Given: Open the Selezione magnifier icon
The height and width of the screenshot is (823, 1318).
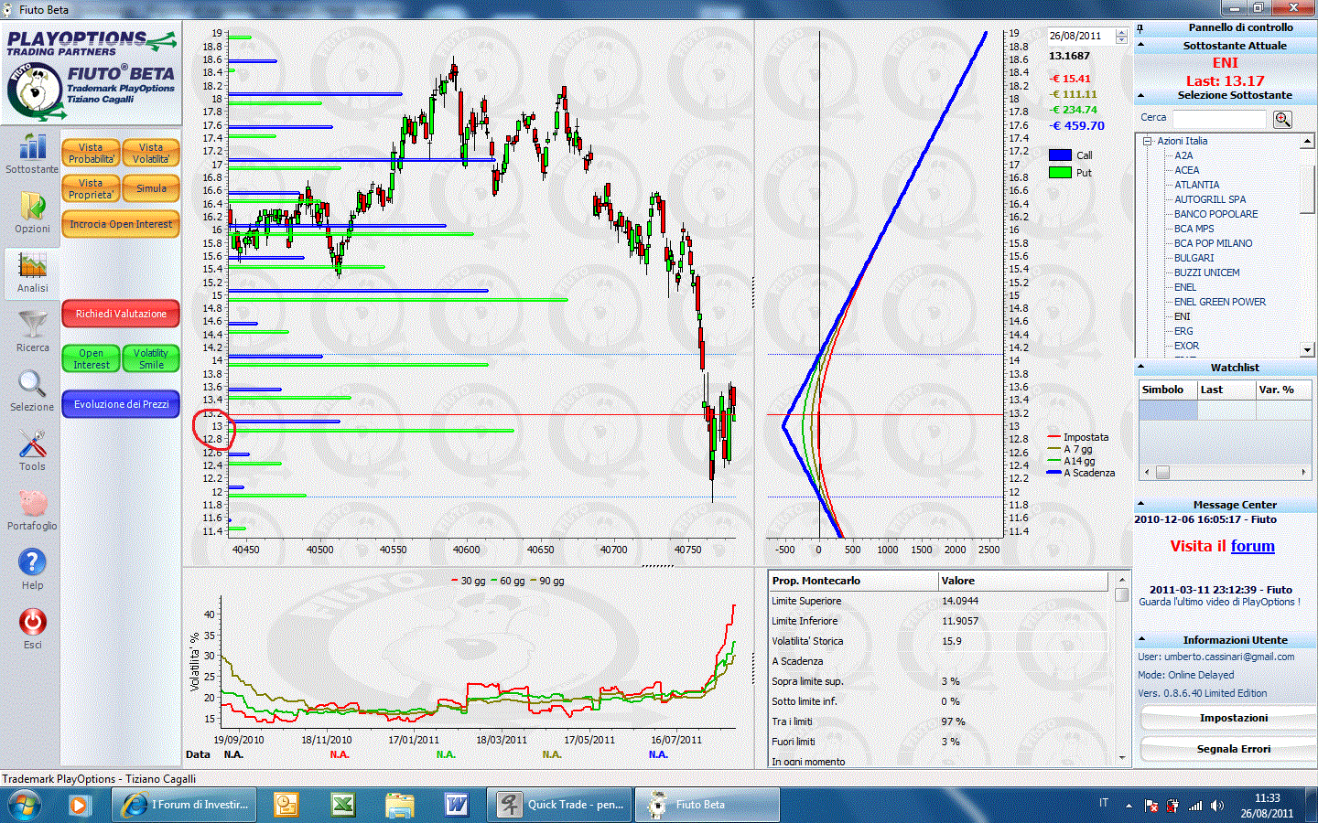Looking at the screenshot, I should (32, 384).
